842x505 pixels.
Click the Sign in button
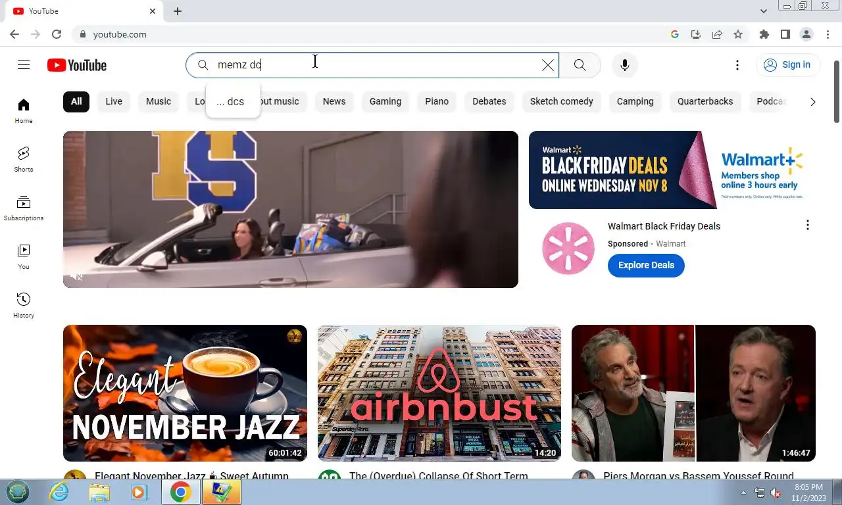click(x=788, y=64)
